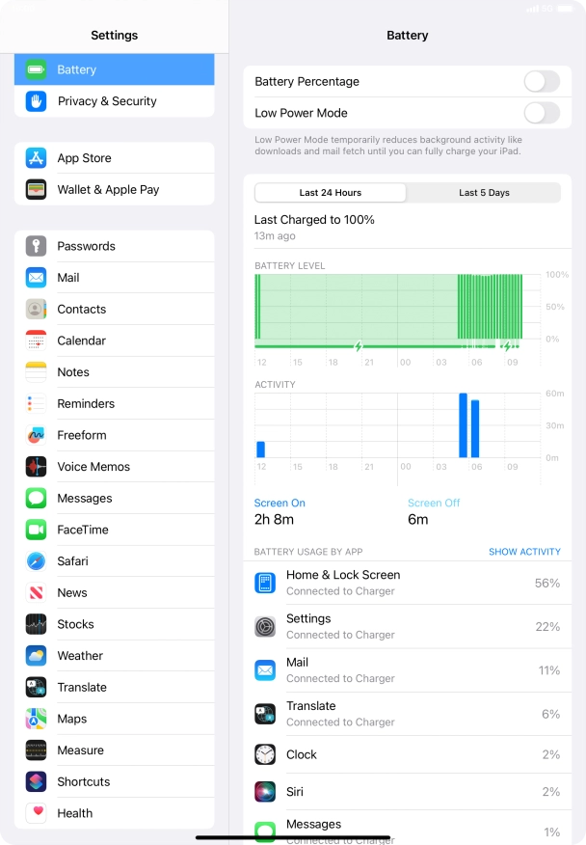The width and height of the screenshot is (586, 845).
Task: Tap the Shortcuts app icon
Action: click(36, 781)
